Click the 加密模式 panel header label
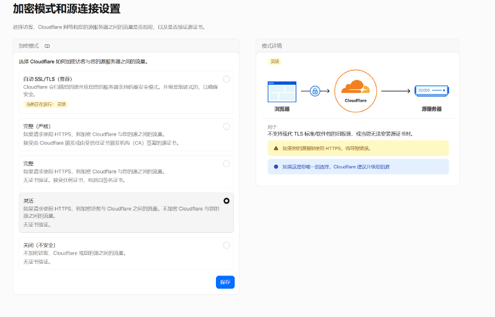 (28, 46)
